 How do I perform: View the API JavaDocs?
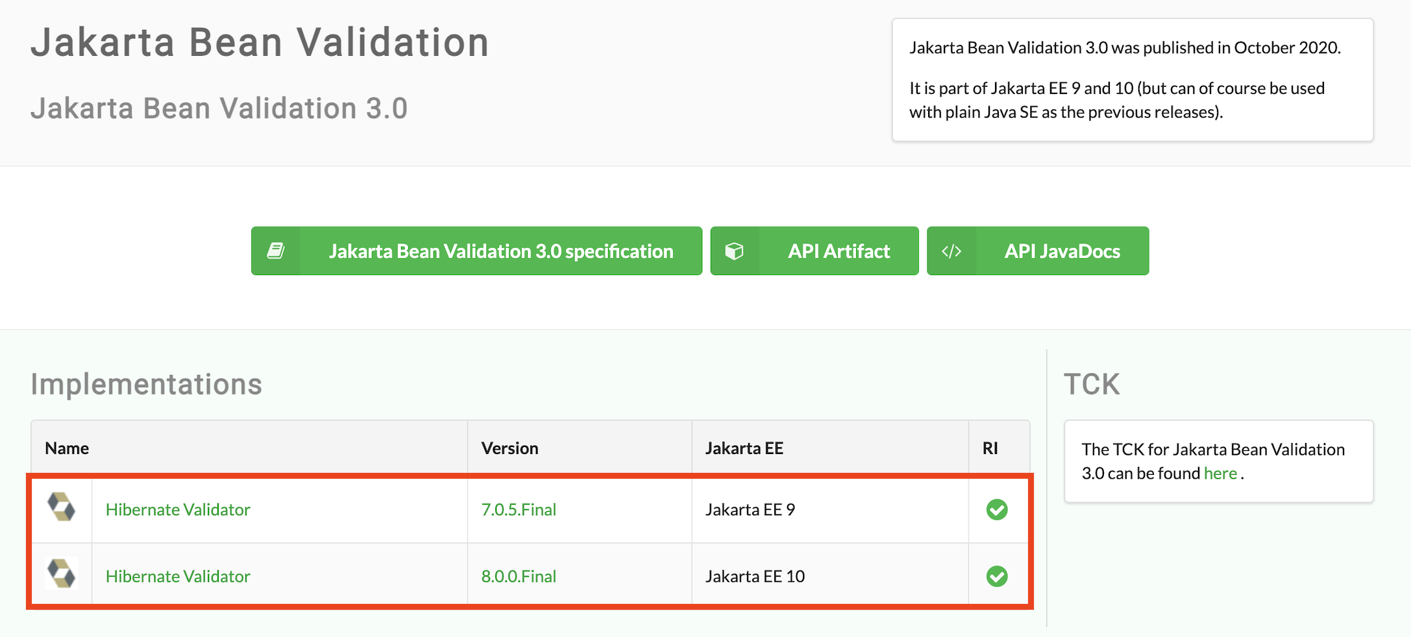click(x=1062, y=251)
